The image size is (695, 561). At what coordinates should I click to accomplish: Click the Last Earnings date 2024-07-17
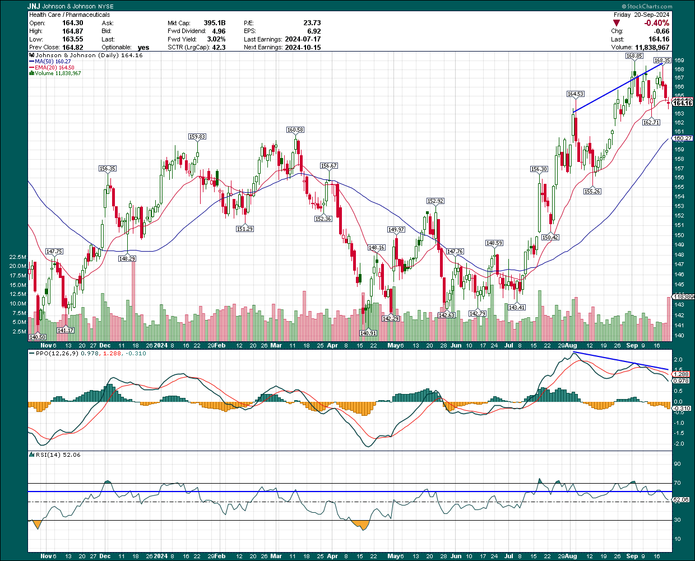(303, 39)
